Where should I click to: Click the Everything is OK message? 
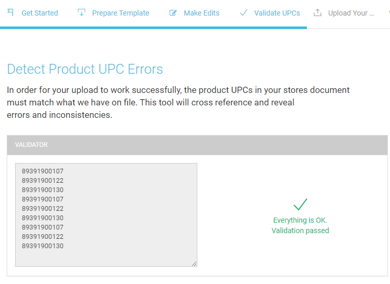(x=300, y=220)
